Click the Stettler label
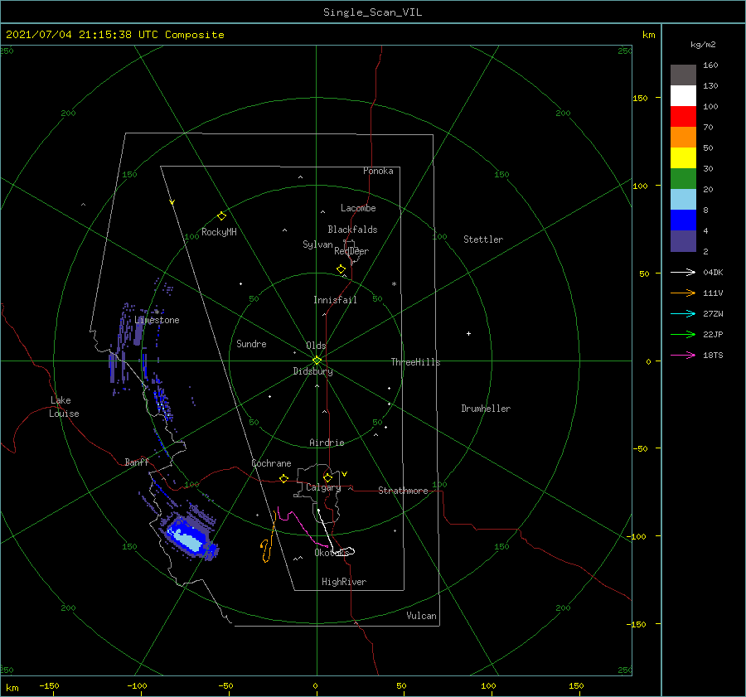This screenshot has height=697, width=746. coord(483,240)
